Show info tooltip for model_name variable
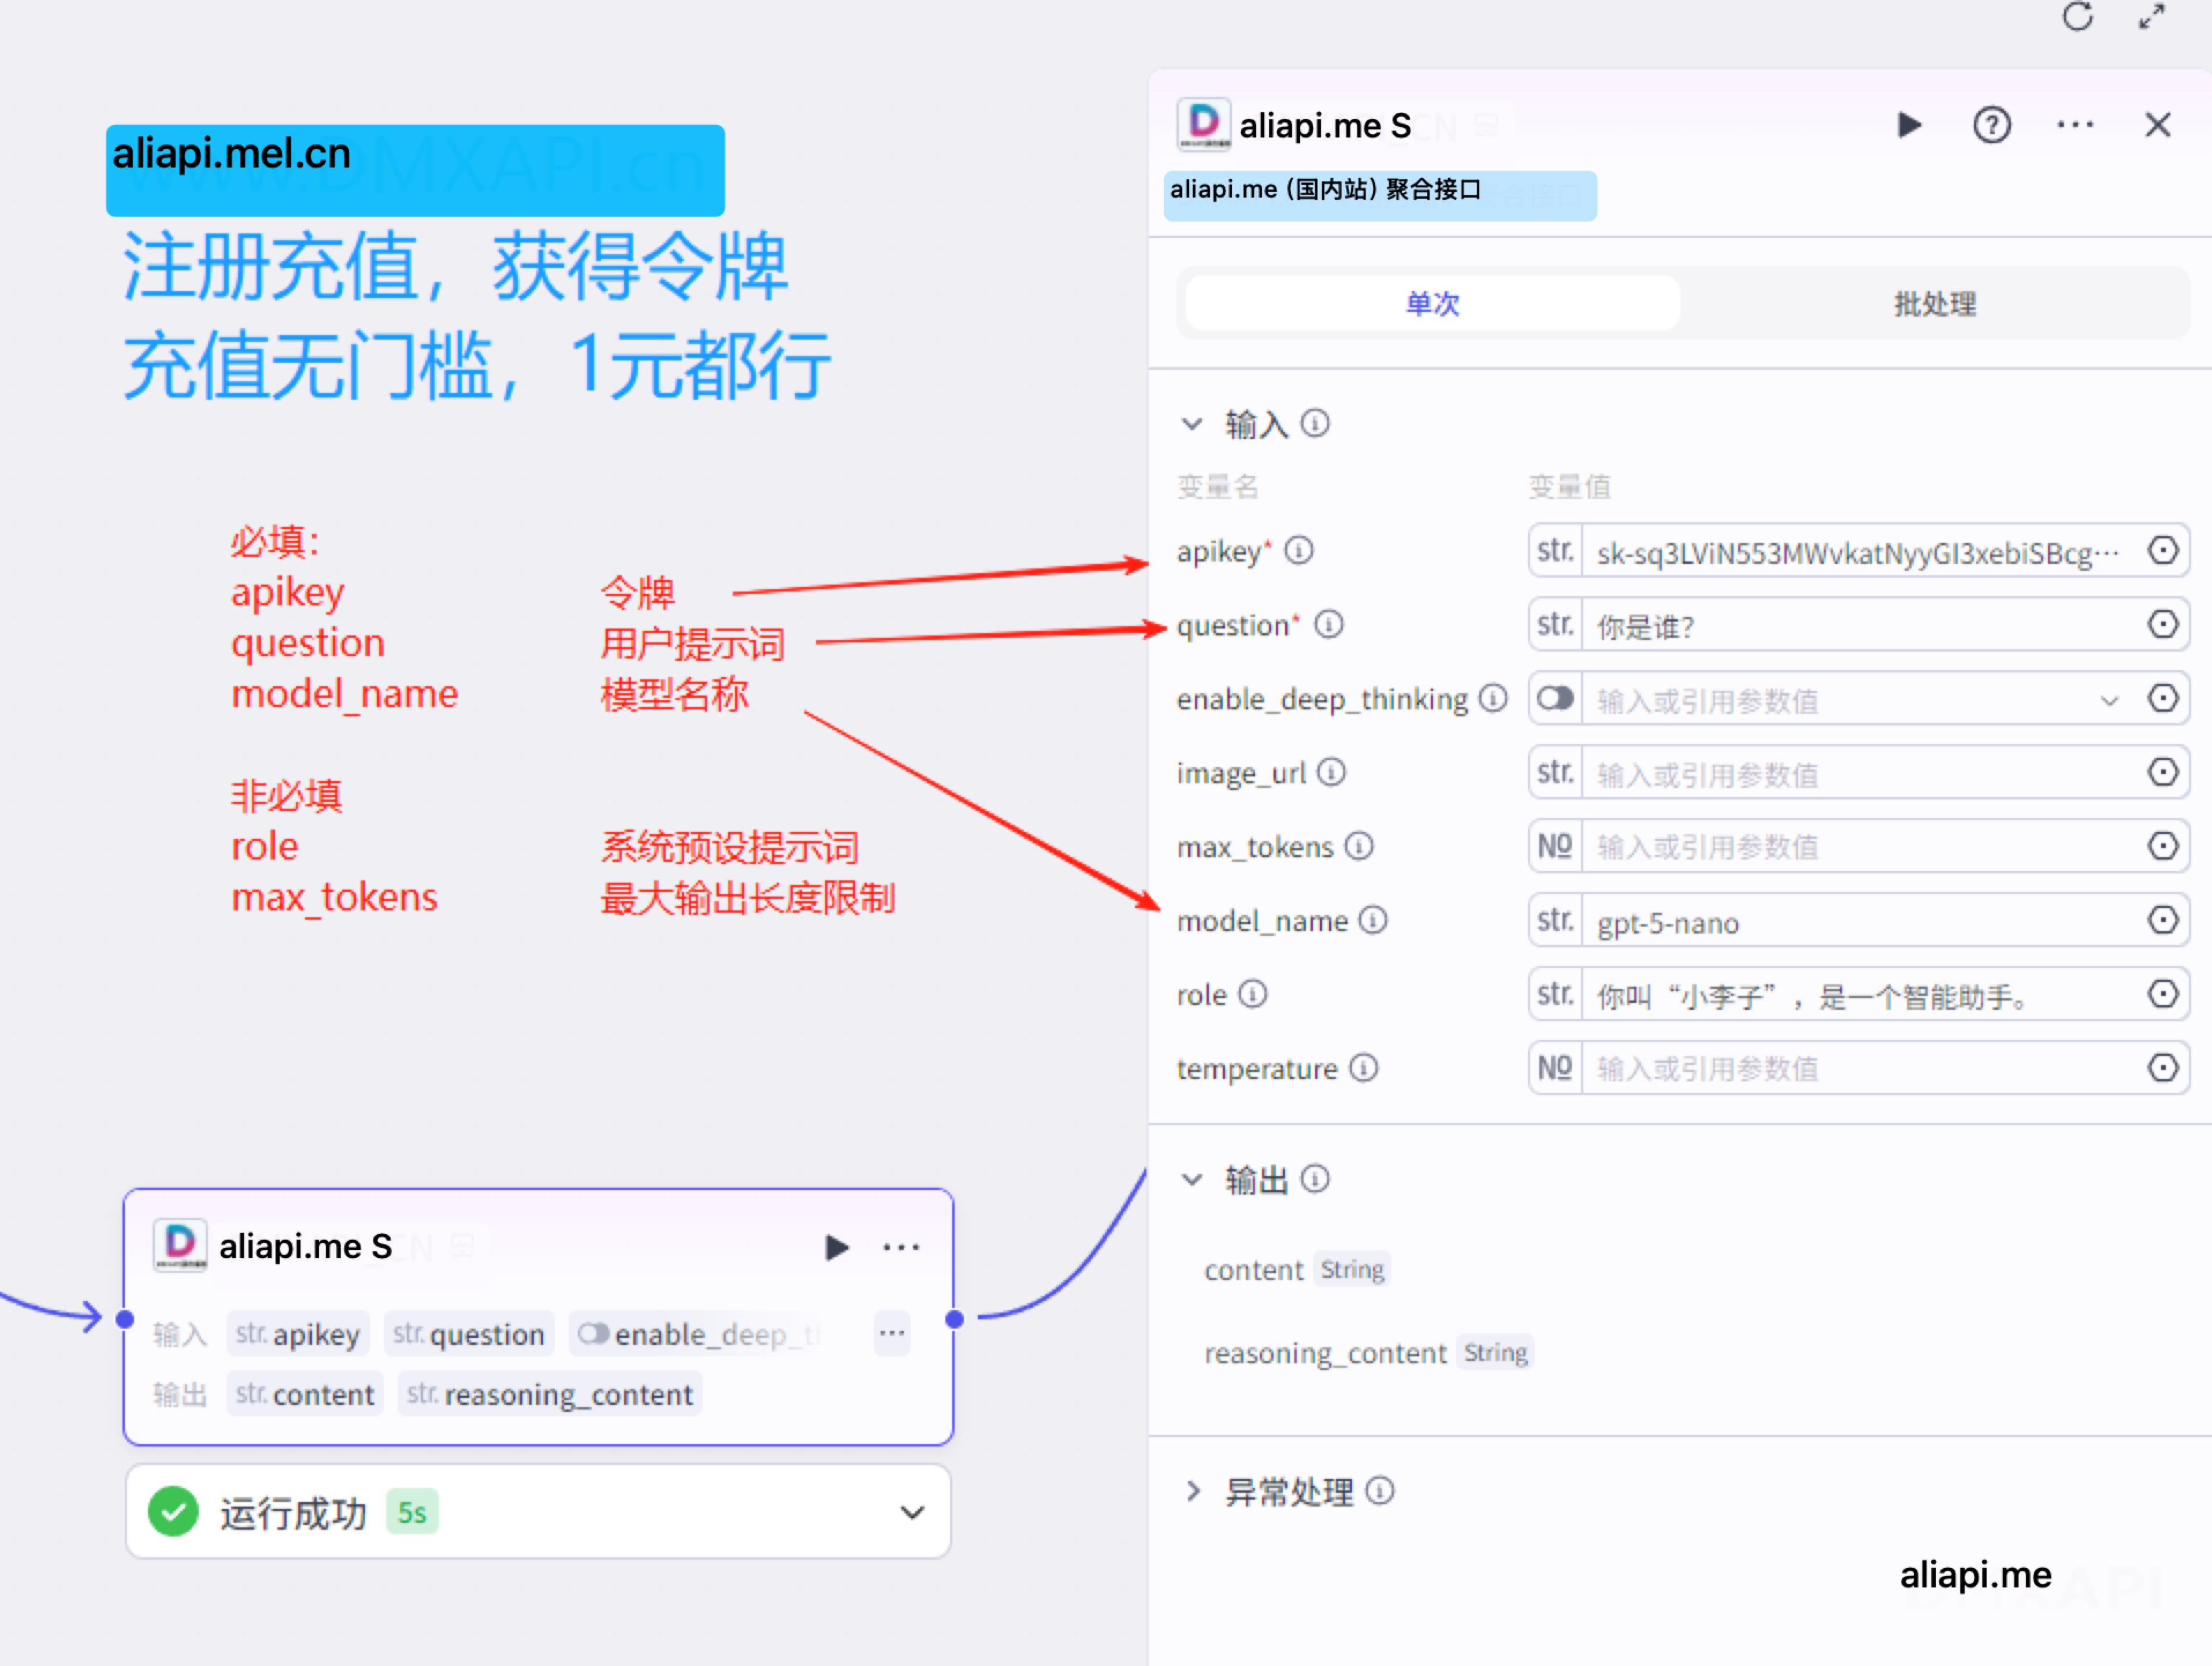Viewport: 2212px width, 1666px height. pyautogui.click(x=1373, y=920)
